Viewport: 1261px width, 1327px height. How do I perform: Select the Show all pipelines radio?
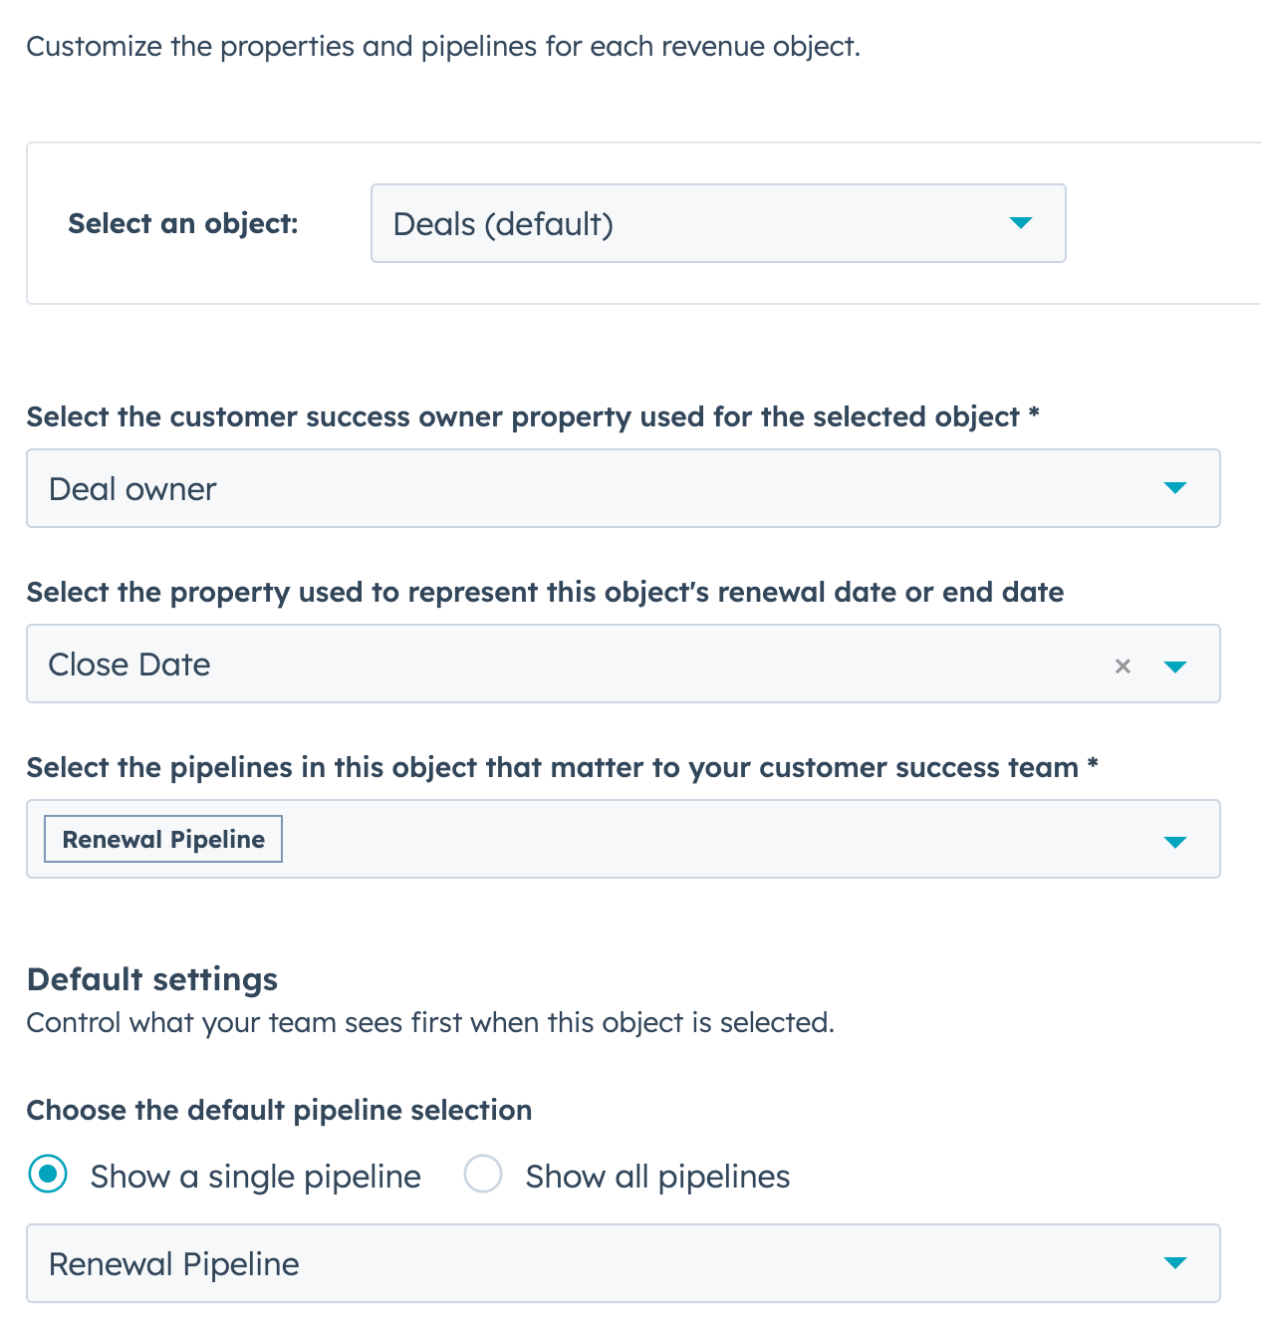click(483, 1175)
